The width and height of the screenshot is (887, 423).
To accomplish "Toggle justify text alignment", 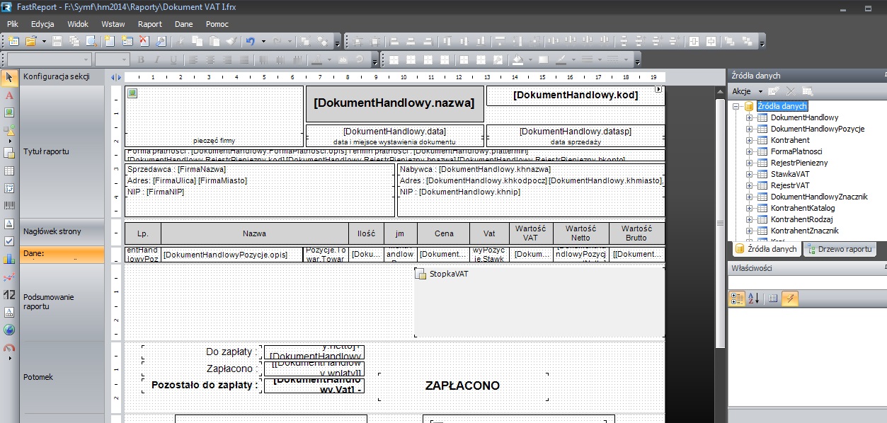I will [244, 59].
